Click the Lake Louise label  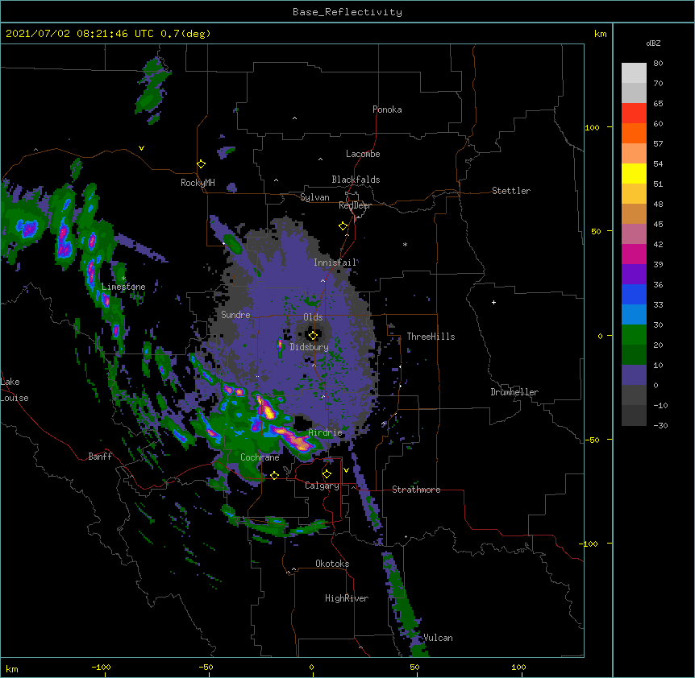click(x=15, y=390)
